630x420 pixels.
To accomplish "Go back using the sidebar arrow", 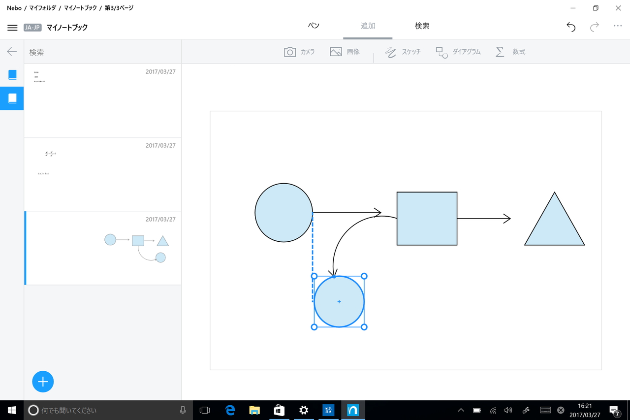I will click(11, 51).
